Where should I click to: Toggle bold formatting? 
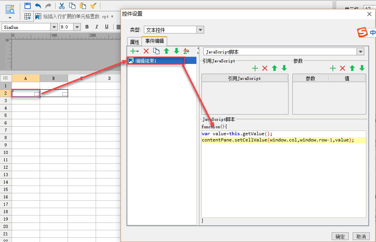(x=87, y=27)
